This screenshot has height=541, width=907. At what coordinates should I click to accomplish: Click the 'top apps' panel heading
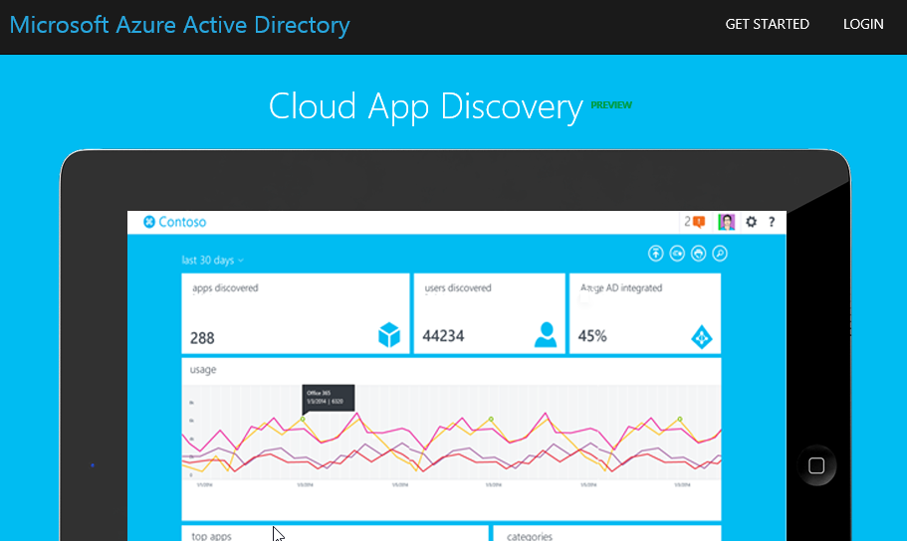click(211, 536)
